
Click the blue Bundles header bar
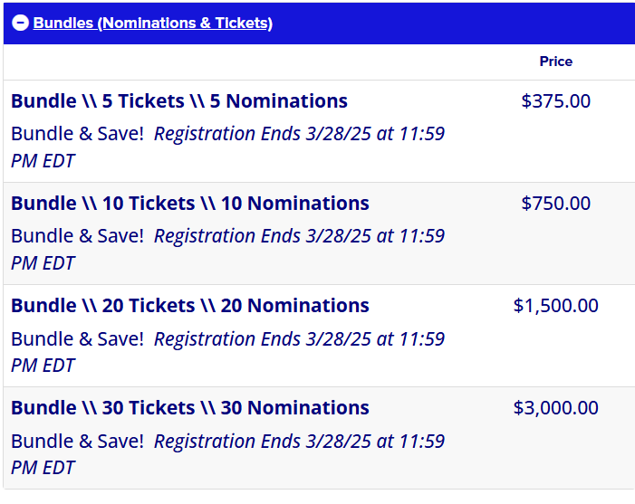319,24
